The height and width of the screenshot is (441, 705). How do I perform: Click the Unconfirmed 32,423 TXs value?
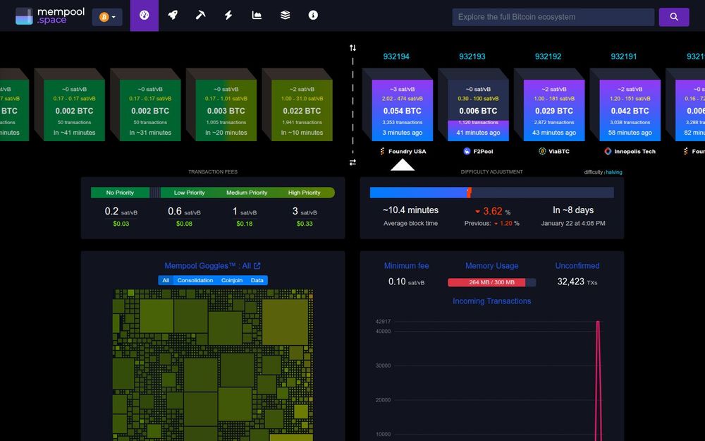pyautogui.click(x=577, y=282)
